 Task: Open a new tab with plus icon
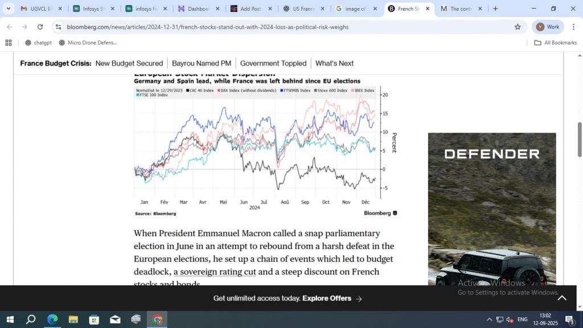click(x=495, y=9)
